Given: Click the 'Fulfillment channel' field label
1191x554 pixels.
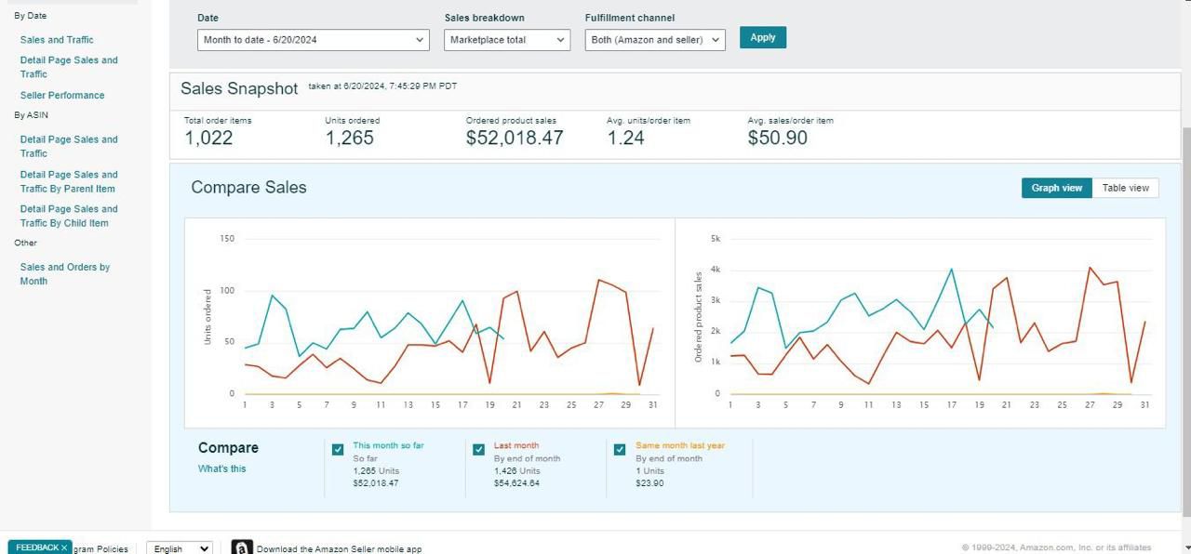Looking at the screenshot, I should pos(630,18).
